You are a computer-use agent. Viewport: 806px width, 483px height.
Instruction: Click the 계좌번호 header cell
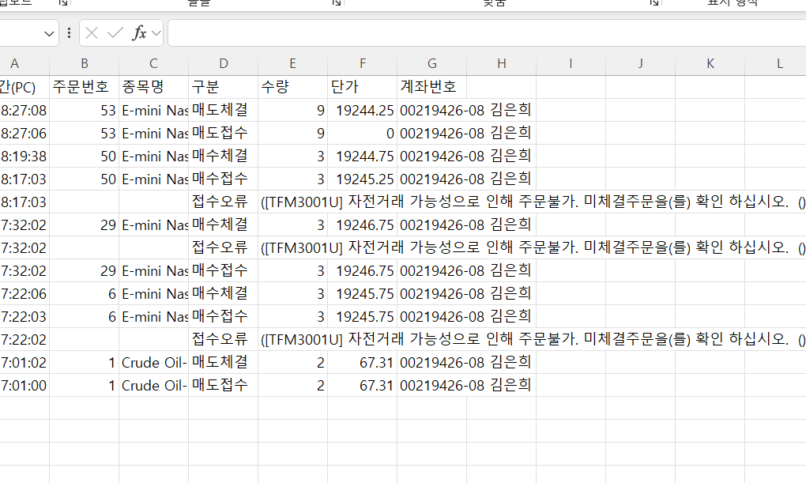click(x=431, y=87)
